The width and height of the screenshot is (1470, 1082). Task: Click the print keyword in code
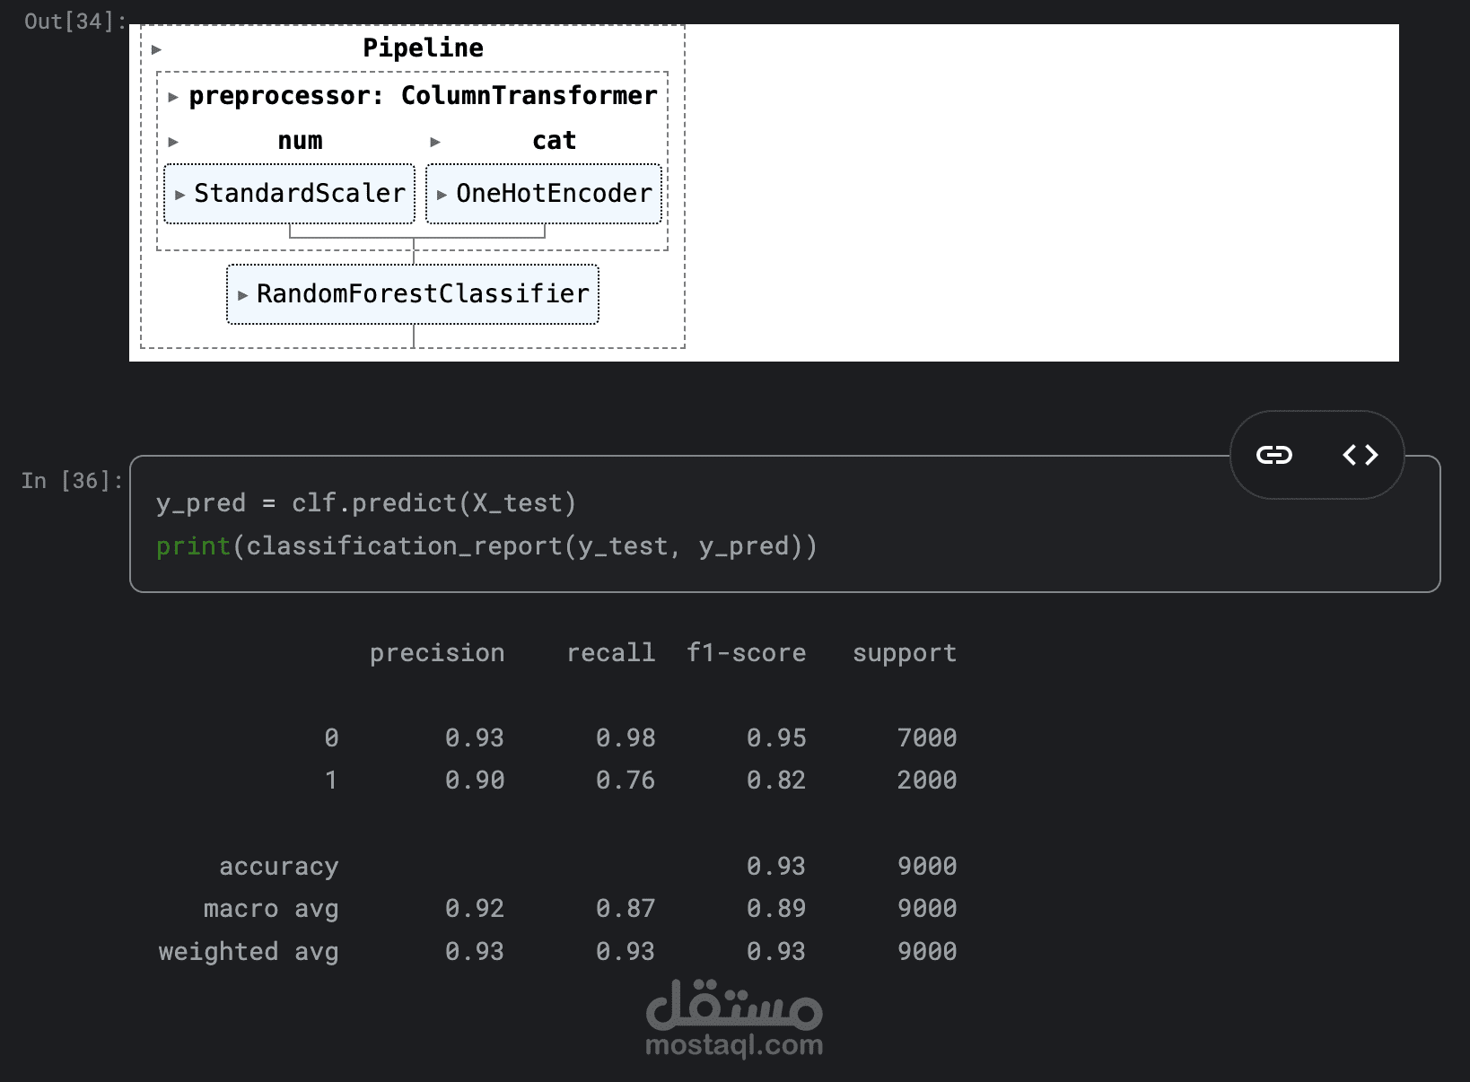pos(193,546)
